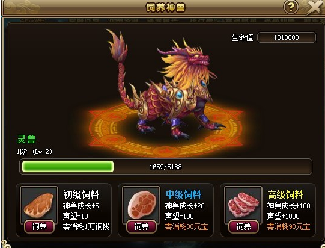This screenshot has width=325, height=248.
Task: Click the blue 中级饲料 title text
Action: pyautogui.click(x=183, y=194)
